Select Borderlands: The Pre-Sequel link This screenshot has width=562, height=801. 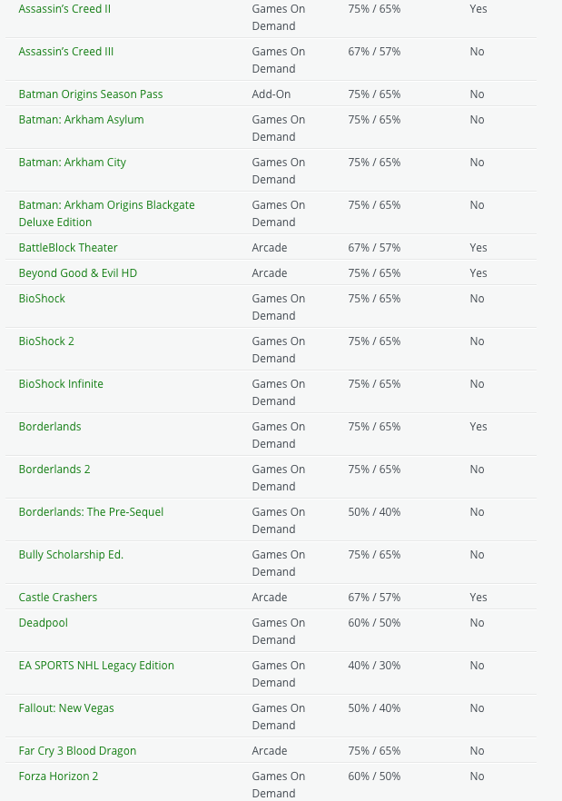click(x=91, y=512)
